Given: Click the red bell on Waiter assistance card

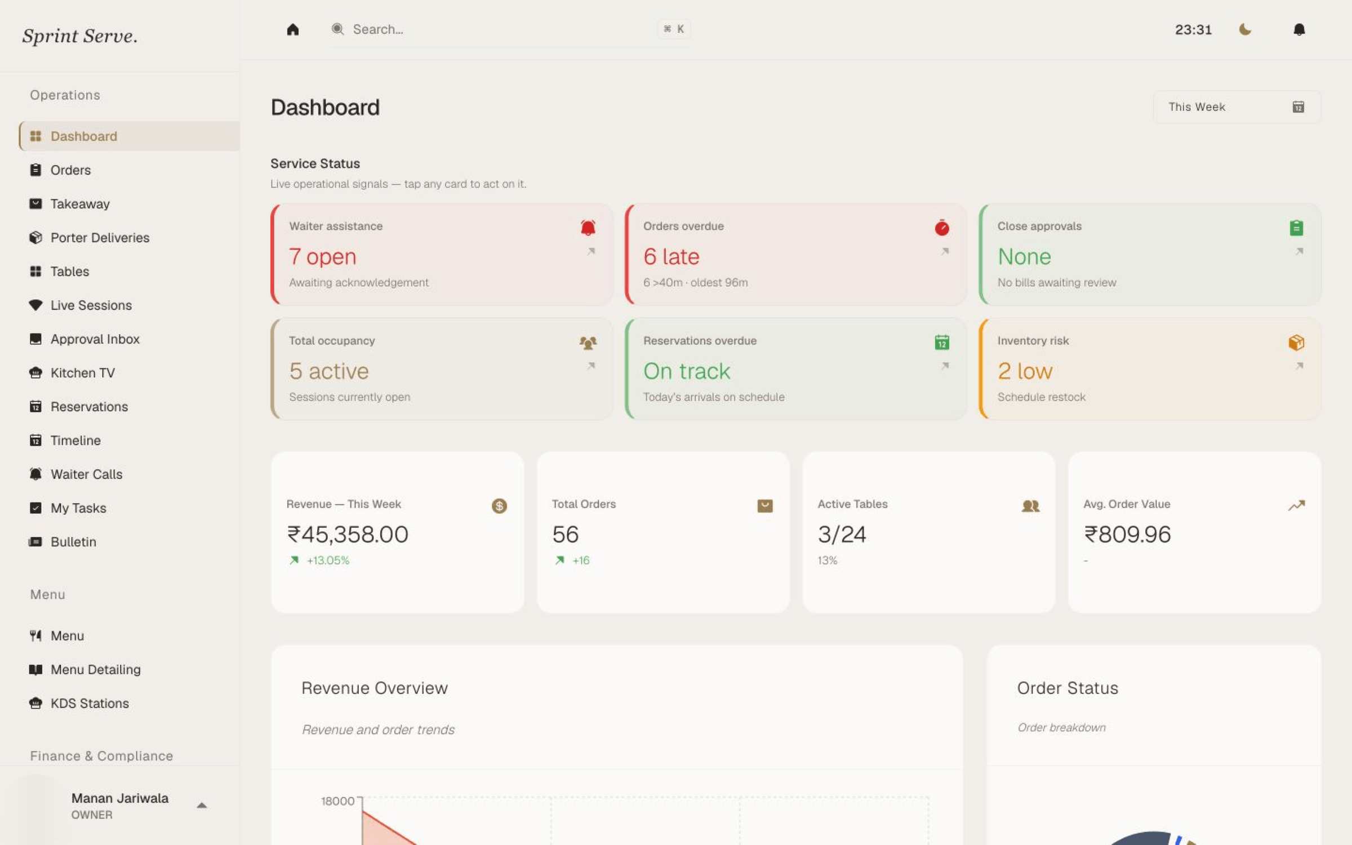Looking at the screenshot, I should [588, 228].
